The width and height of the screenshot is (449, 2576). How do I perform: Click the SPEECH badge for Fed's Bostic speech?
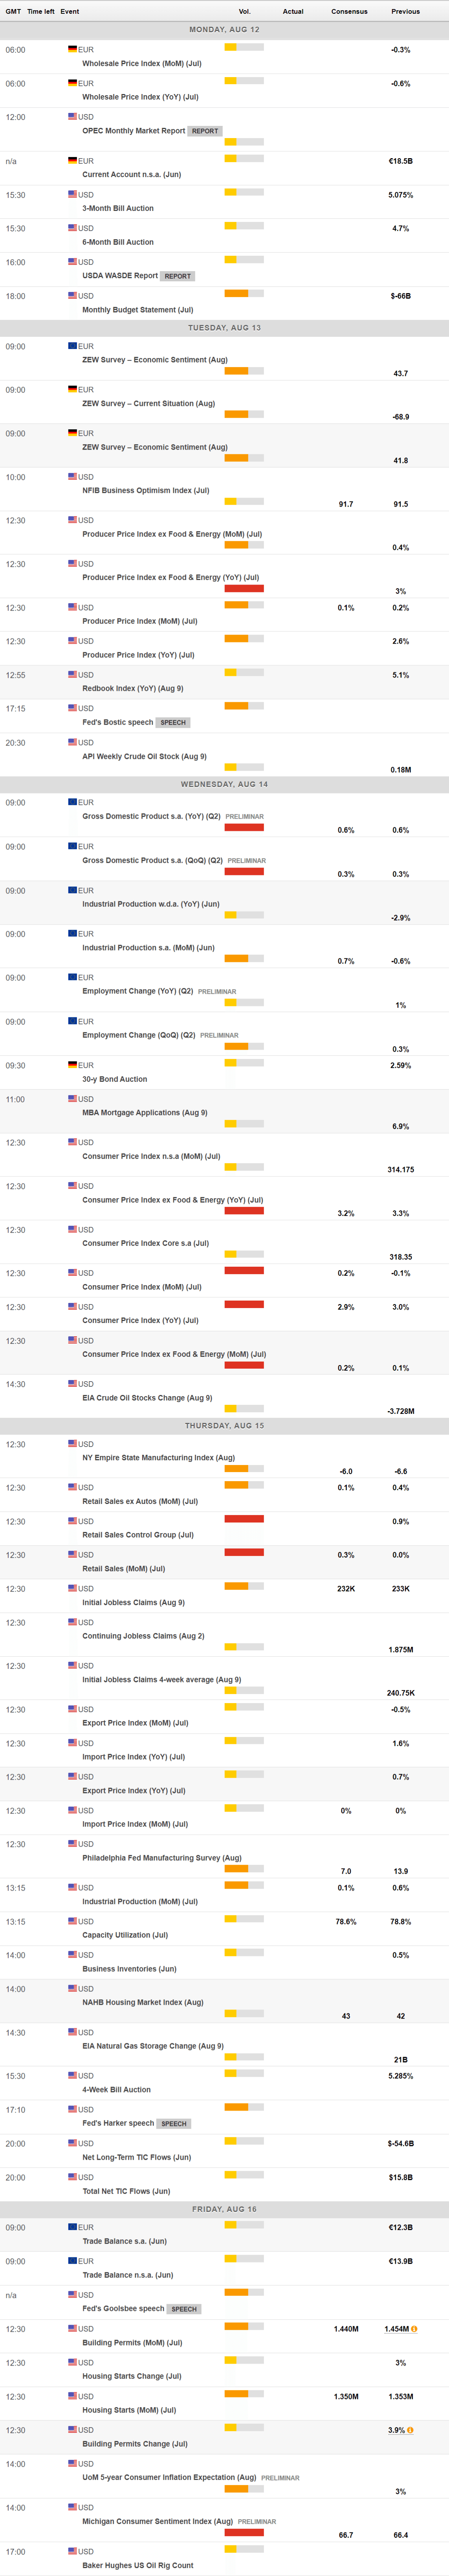[x=174, y=722]
